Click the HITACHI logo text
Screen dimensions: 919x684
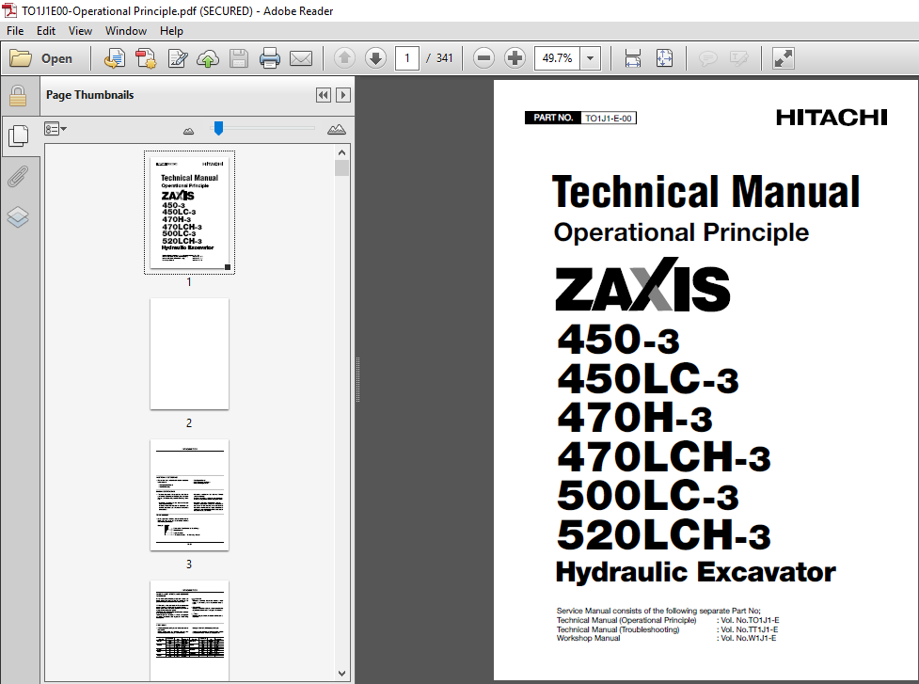click(x=832, y=118)
